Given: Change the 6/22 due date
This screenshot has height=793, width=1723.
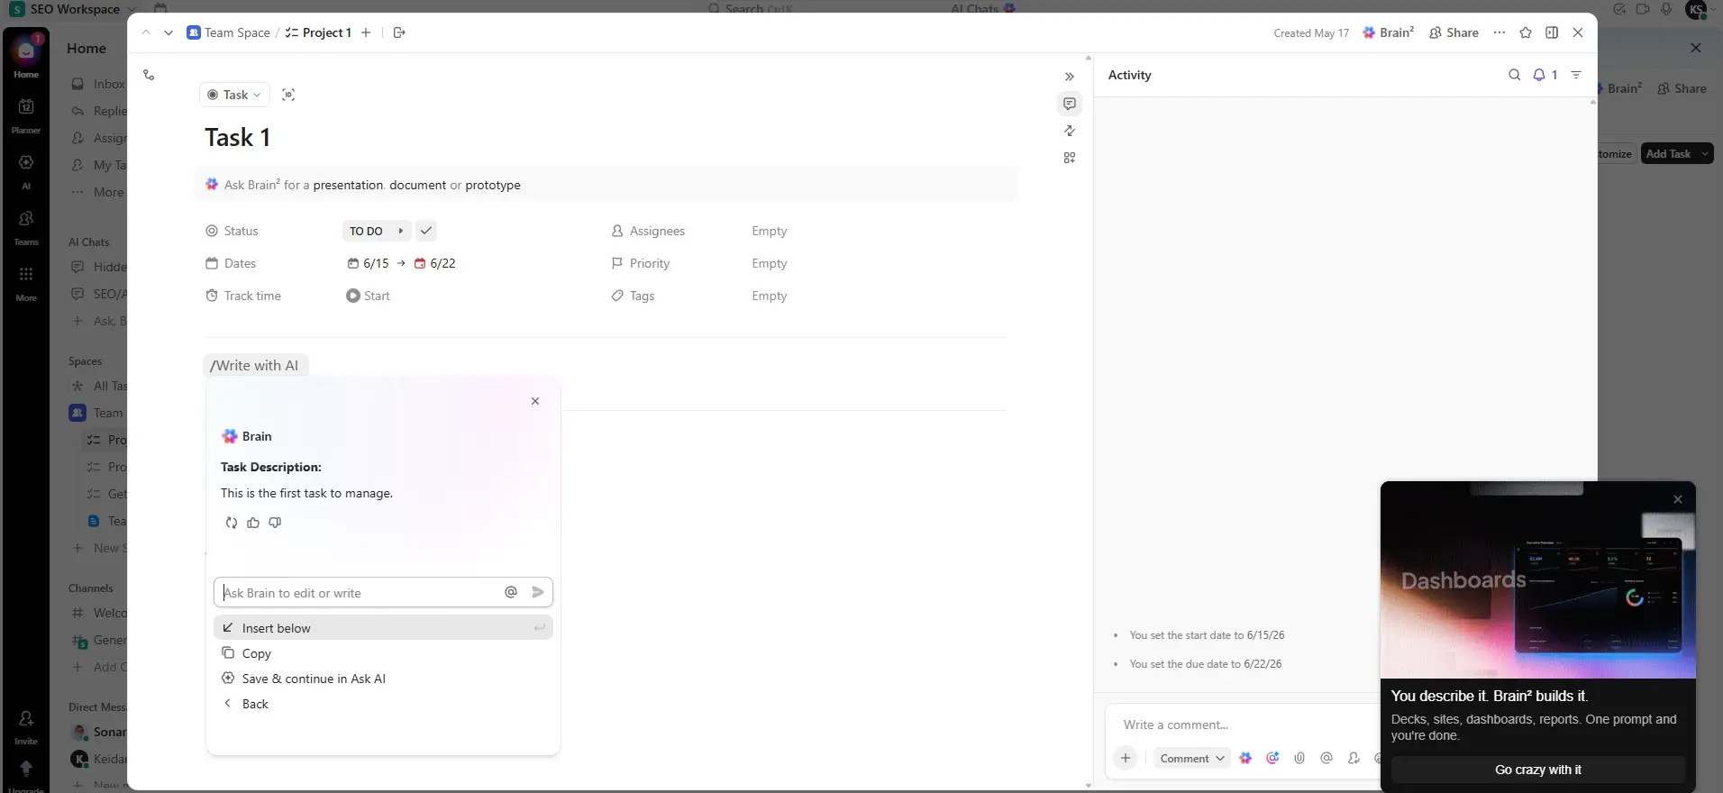Looking at the screenshot, I should point(435,263).
